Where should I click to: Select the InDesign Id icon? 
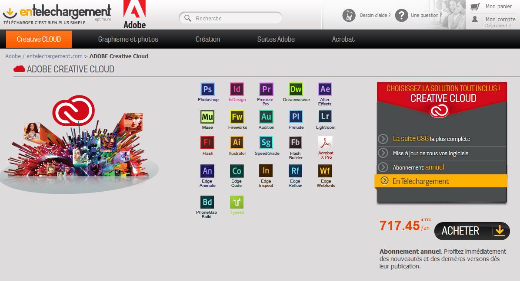(x=237, y=89)
